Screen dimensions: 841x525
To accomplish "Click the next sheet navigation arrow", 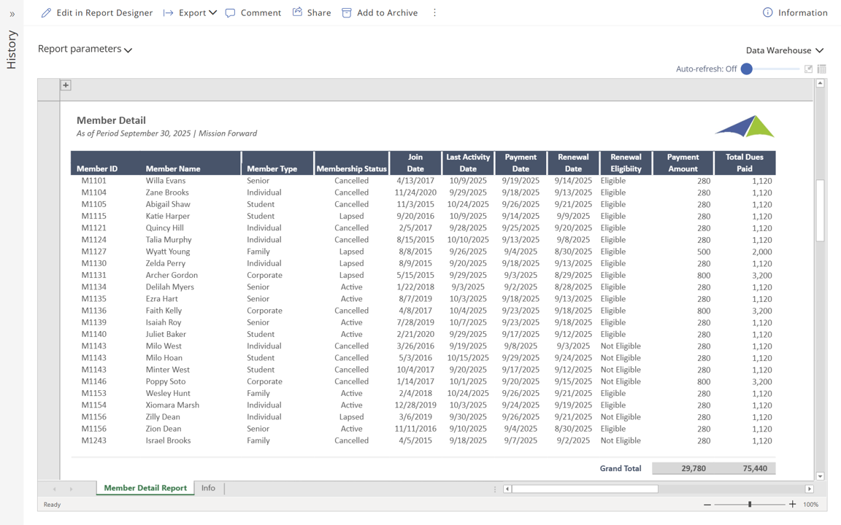I will (x=71, y=489).
